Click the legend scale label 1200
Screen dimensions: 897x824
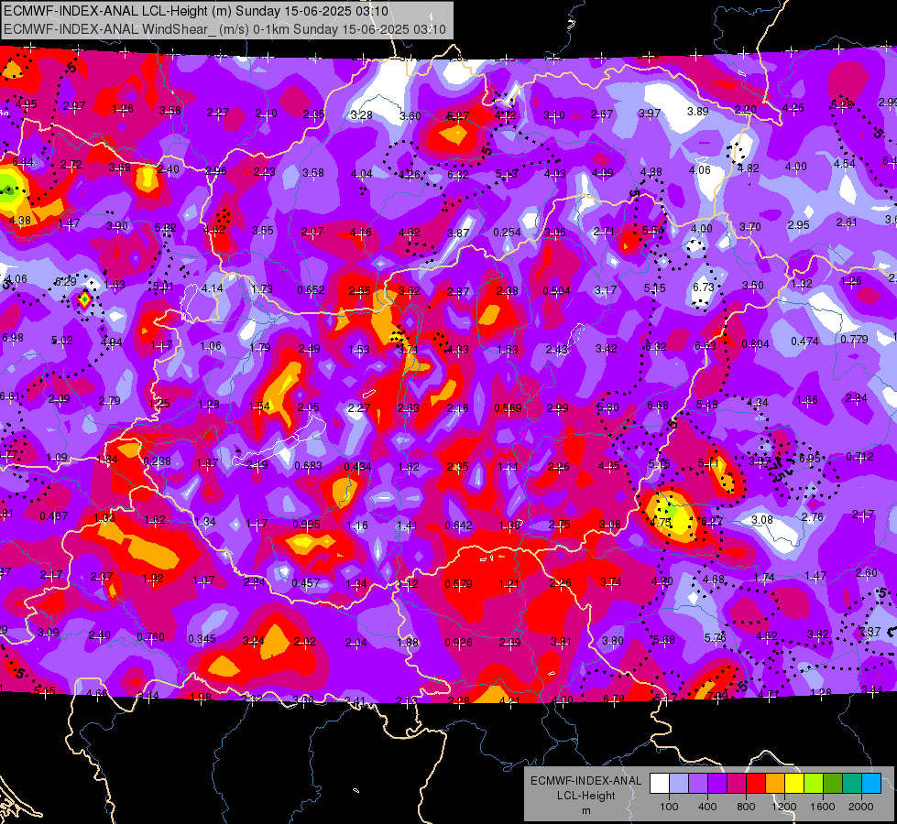783,807
